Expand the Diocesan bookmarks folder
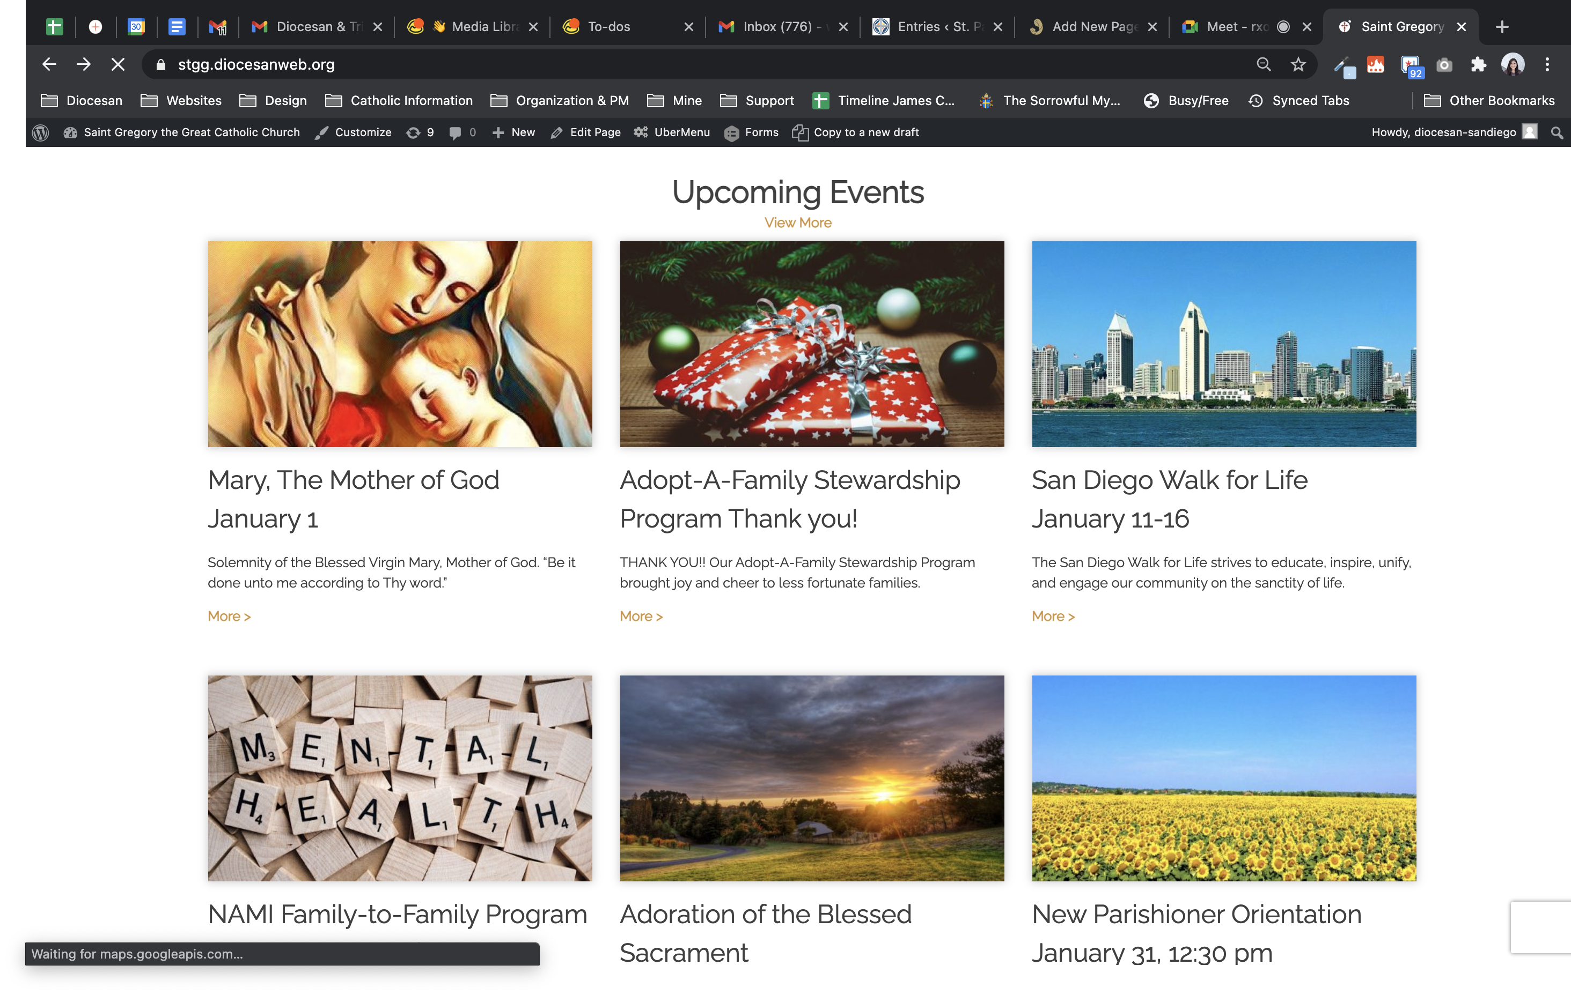This screenshot has height=995, width=1571. click(82, 100)
